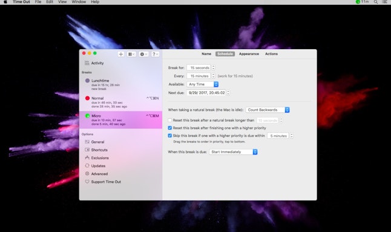This screenshot has width=391, height=232.
Task: Open the Available Any Time dropdown
Action: click(x=203, y=84)
